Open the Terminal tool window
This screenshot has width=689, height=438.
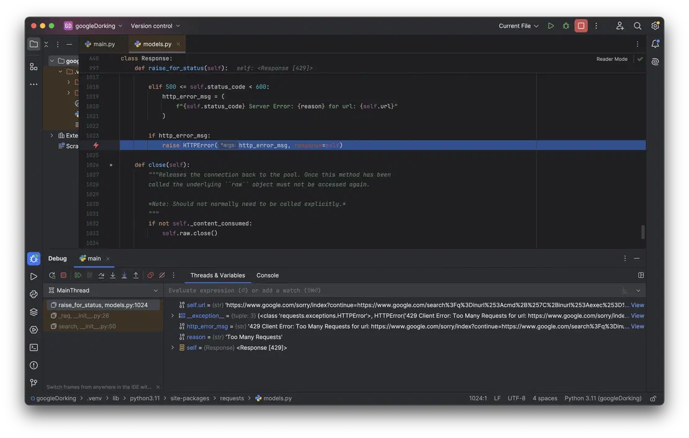(x=34, y=347)
